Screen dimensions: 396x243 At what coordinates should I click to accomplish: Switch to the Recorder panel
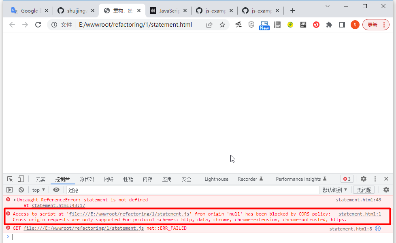pos(250,179)
